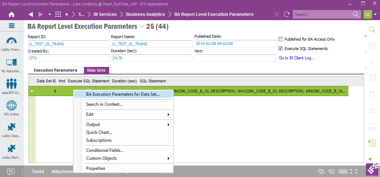380x177 pixels.
Task: Choose Properties from context menu
Action: click(x=123, y=168)
